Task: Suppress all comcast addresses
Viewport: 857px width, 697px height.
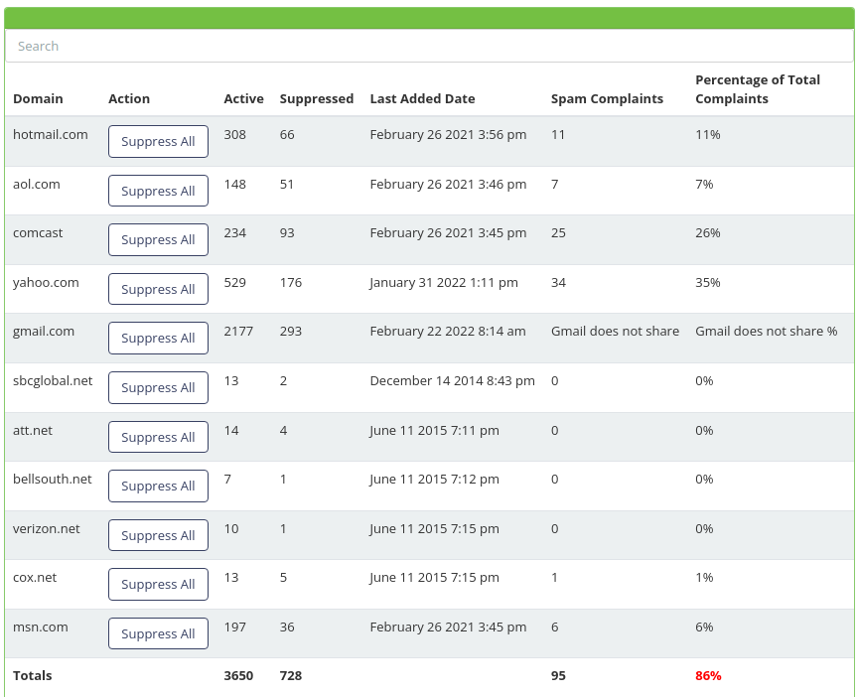Action: [x=158, y=239]
